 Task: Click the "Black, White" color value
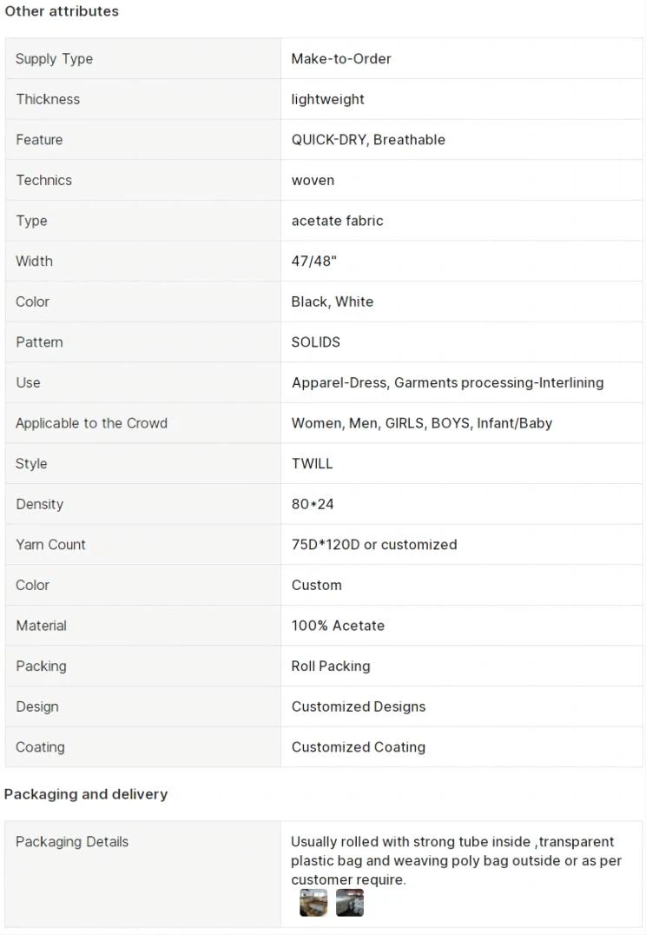pos(332,302)
